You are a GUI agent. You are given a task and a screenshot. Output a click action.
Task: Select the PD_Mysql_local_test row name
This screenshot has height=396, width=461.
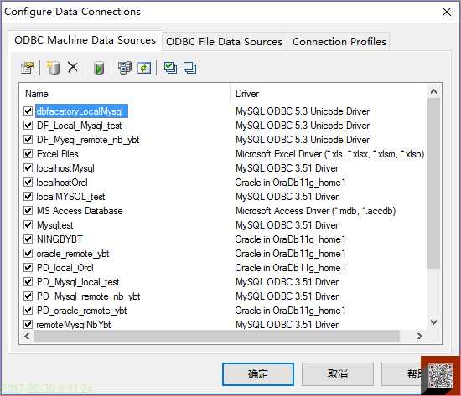(78, 282)
